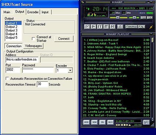Click the Password input field
The height and width of the screenshot is (135, 156).
coord(38,70)
